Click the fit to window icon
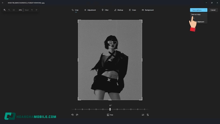This screenshot has width=220, height=124. [x=14, y=10]
